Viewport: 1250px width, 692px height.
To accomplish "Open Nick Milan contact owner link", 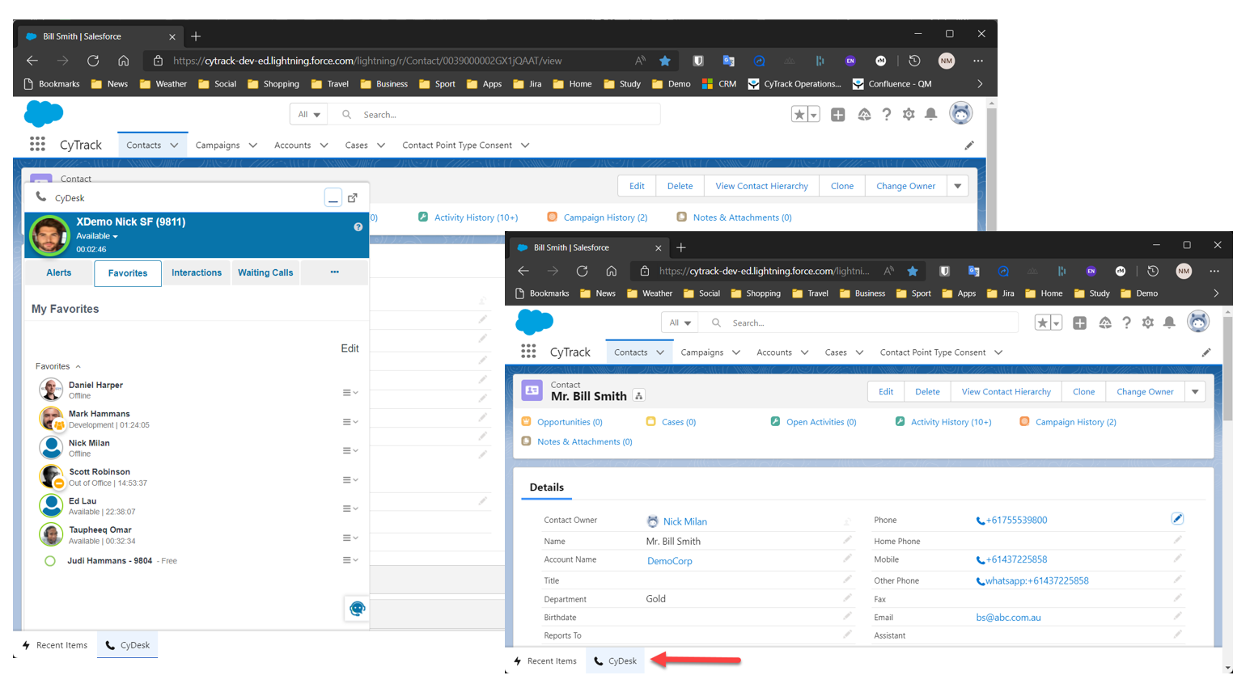I will 684,521.
